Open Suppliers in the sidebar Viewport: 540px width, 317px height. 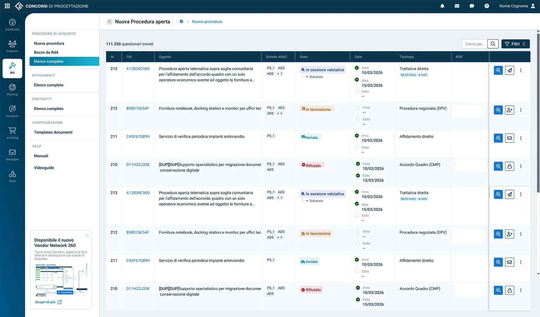[12, 46]
